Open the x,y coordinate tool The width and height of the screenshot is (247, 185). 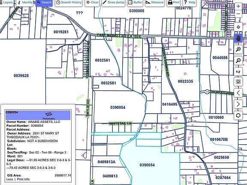[x=238, y=72]
